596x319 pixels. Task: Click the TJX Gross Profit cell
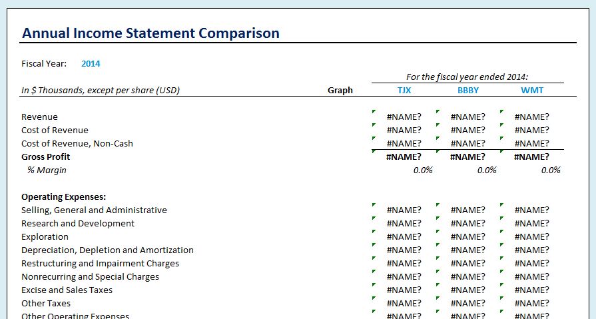point(404,157)
